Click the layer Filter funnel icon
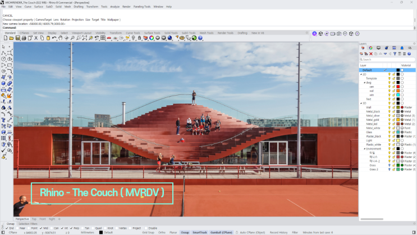This screenshot has height=235, width=417. point(395,54)
